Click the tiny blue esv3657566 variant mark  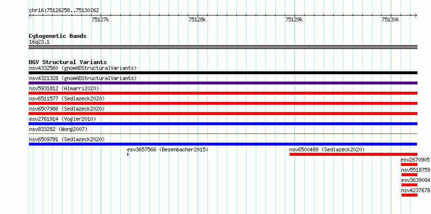[128, 154]
